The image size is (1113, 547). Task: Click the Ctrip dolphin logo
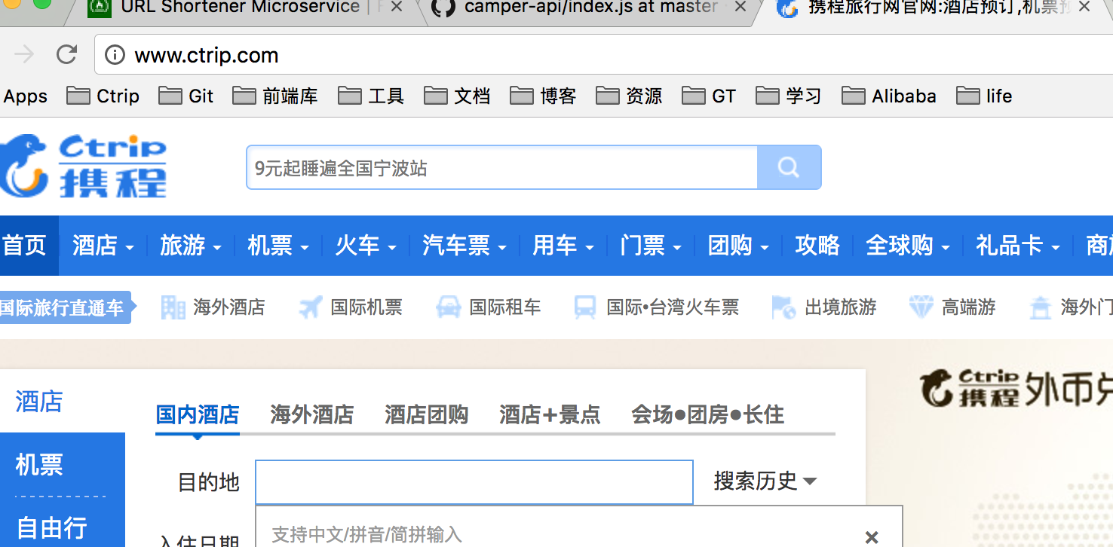point(83,166)
